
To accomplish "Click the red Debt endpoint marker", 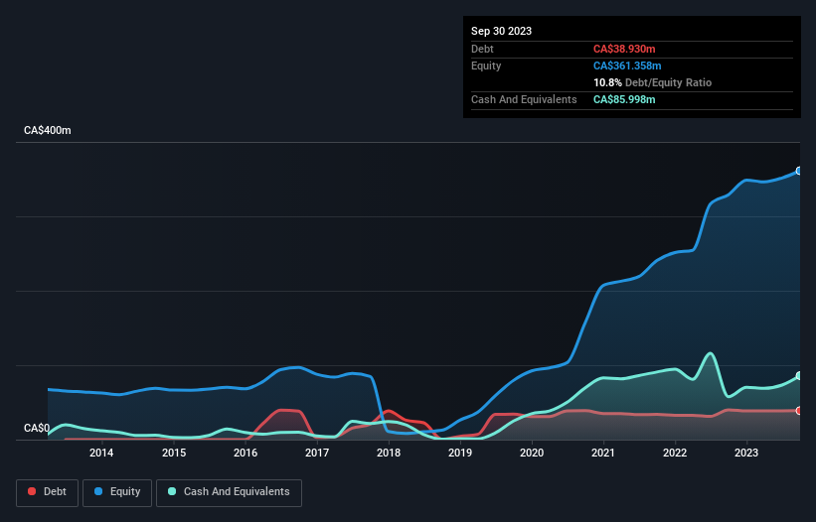I will 799,411.
